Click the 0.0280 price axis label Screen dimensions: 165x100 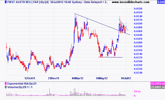(138, 65)
